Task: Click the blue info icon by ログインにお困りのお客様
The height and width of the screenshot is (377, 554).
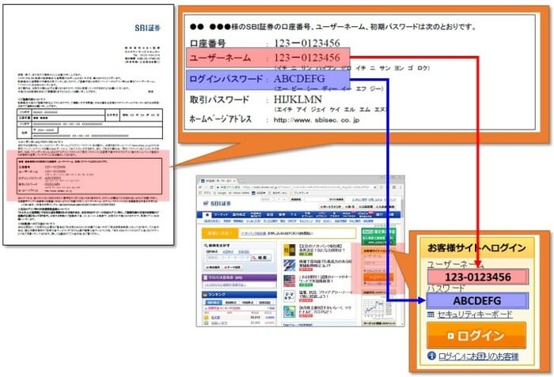Action: point(431,356)
